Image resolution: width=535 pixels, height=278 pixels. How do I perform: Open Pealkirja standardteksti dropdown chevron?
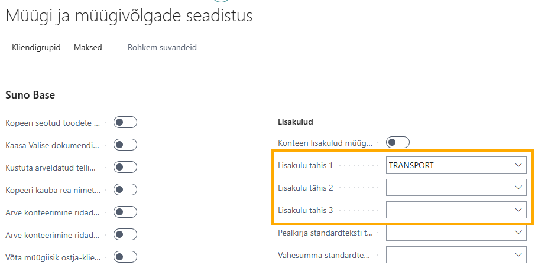click(518, 233)
